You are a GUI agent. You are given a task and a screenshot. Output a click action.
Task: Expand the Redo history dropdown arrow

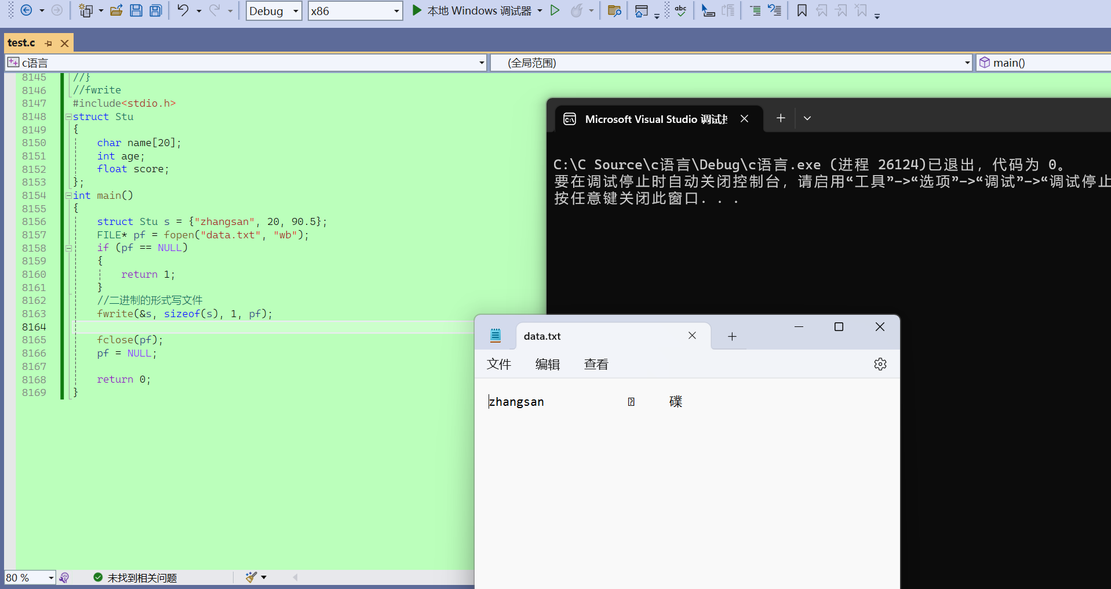(230, 10)
